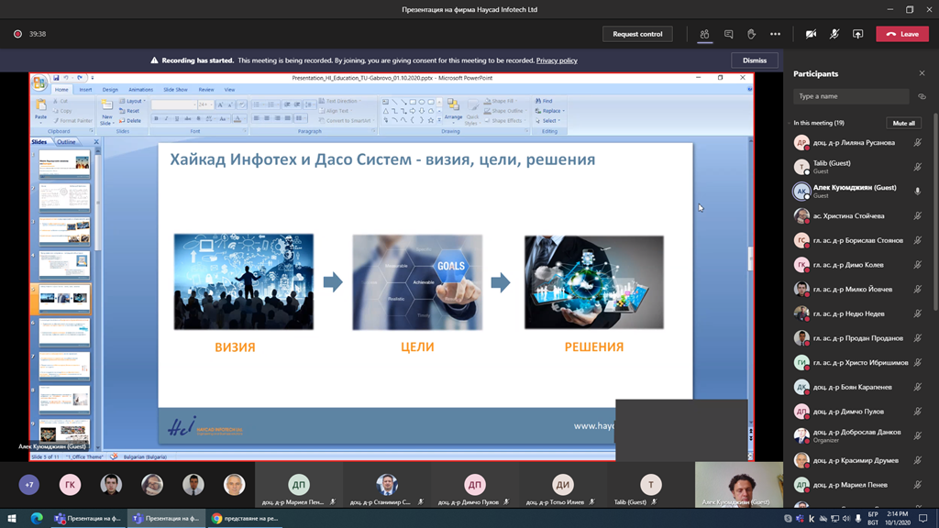The width and height of the screenshot is (939, 528).
Task: Open Microsoft Edge from the taskbar
Action: pos(37,518)
